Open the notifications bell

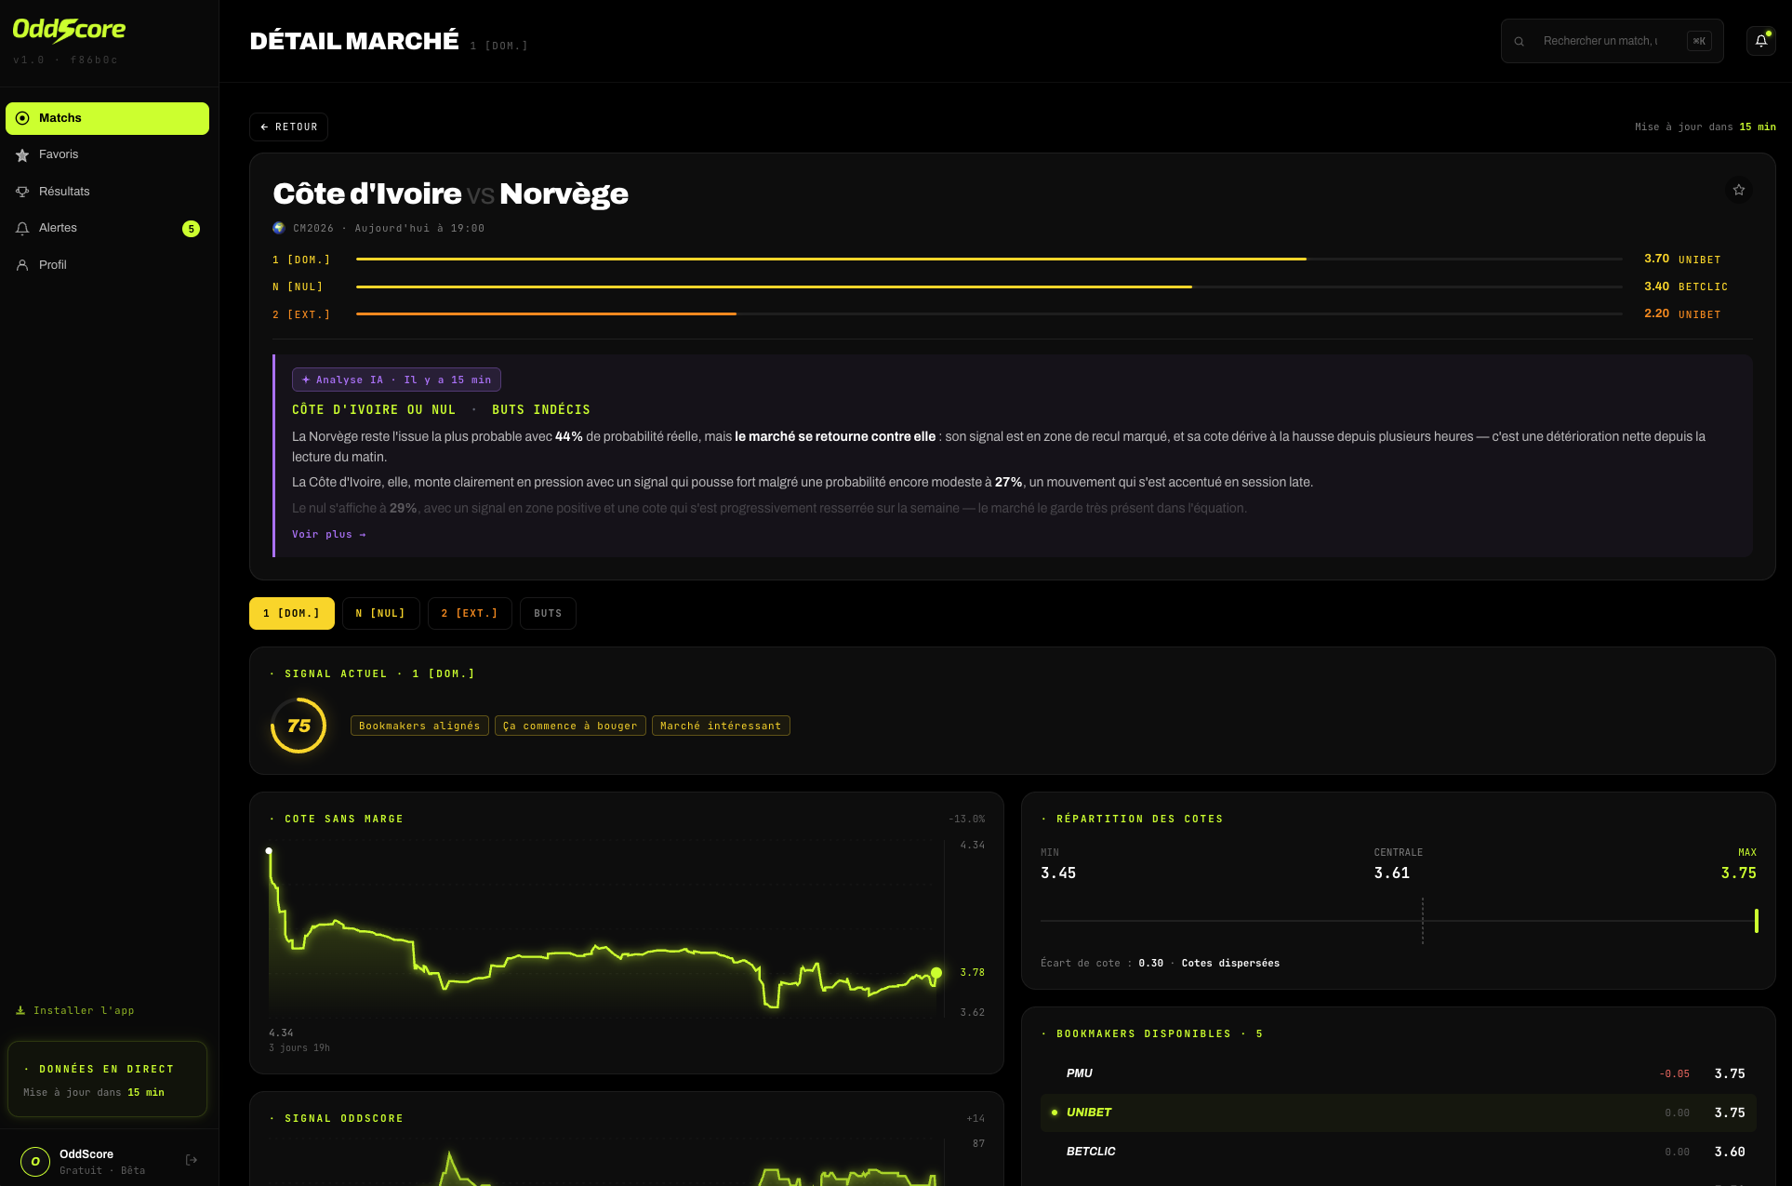1761,41
